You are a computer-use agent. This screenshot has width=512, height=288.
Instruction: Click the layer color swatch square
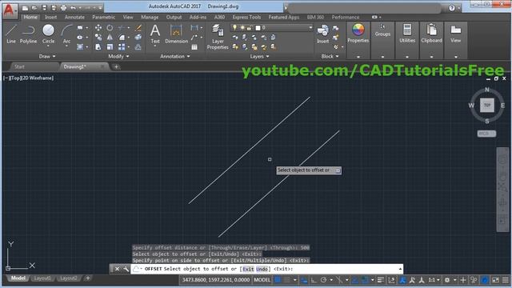tap(258, 28)
